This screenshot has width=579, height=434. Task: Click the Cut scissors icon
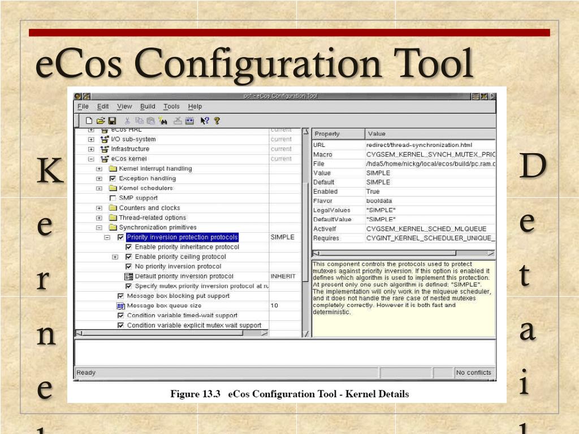pyautogui.click(x=127, y=121)
